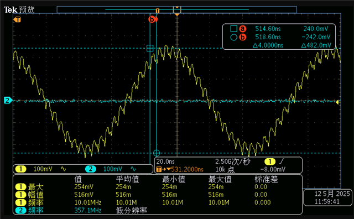Click the orange trigger position marker T
The height and width of the screenshot is (219, 354).
[x=17, y=20]
